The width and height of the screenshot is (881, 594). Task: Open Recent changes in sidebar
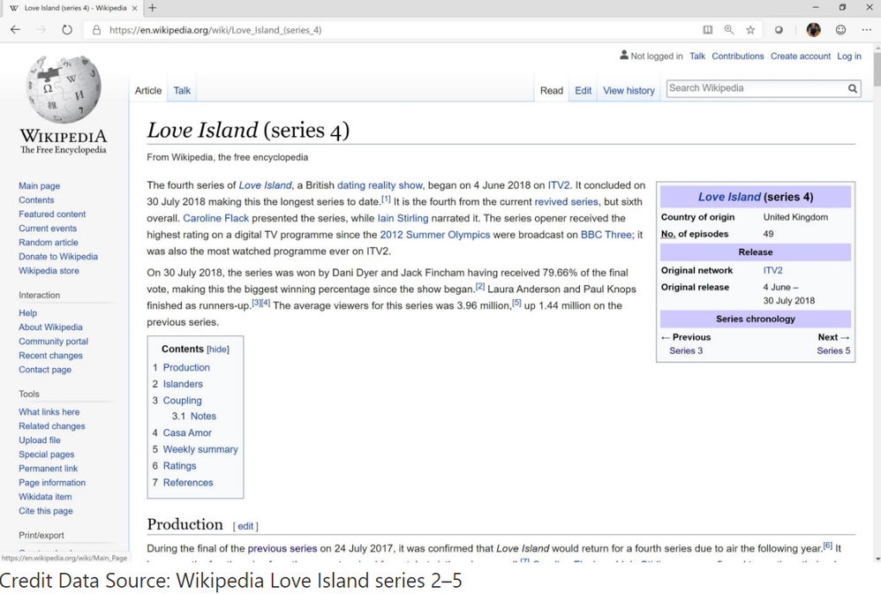[x=50, y=356]
